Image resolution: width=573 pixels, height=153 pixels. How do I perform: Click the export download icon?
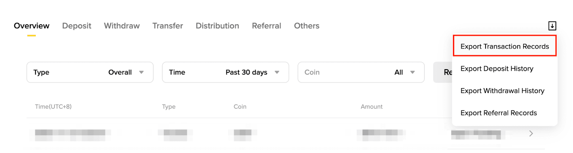point(552,26)
